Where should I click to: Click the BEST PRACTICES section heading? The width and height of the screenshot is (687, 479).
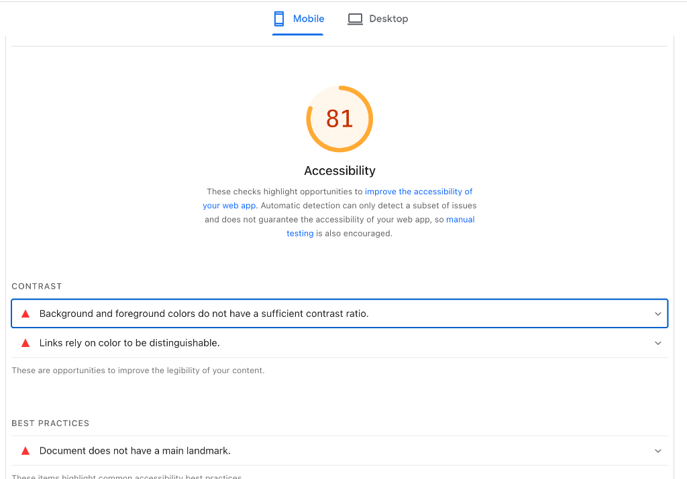[50, 423]
